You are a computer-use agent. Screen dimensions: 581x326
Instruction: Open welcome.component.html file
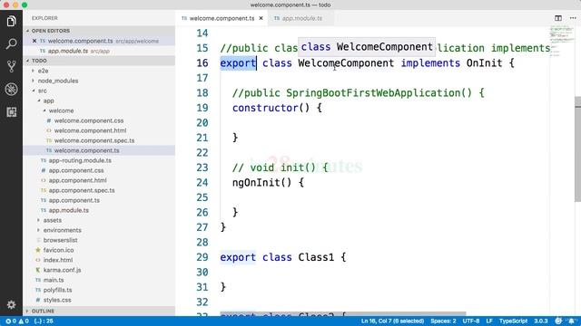[x=90, y=130]
